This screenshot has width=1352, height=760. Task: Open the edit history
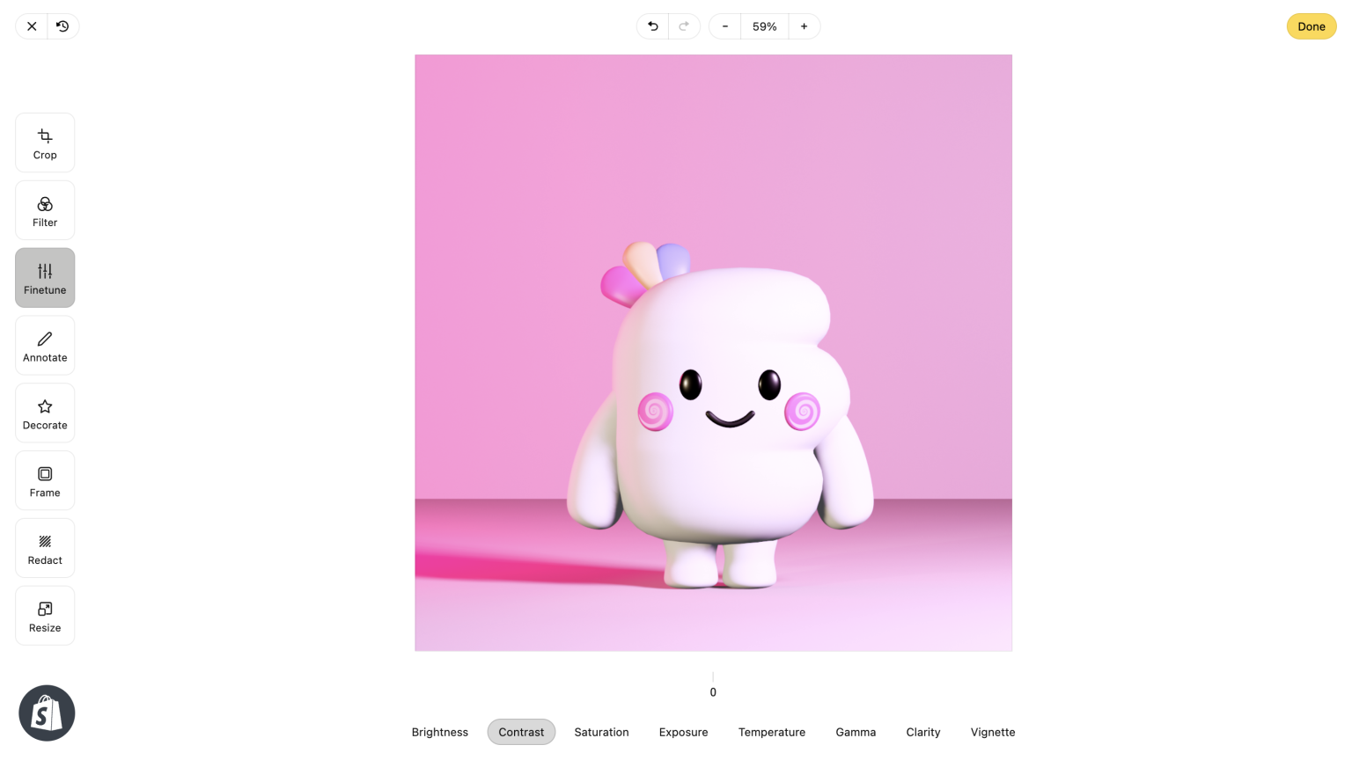click(x=62, y=26)
